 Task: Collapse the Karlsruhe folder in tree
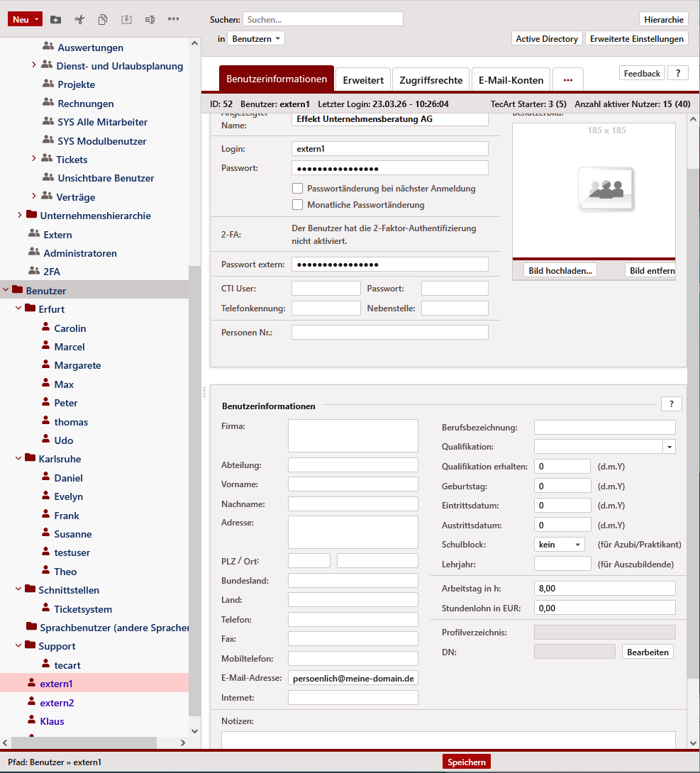[18, 459]
